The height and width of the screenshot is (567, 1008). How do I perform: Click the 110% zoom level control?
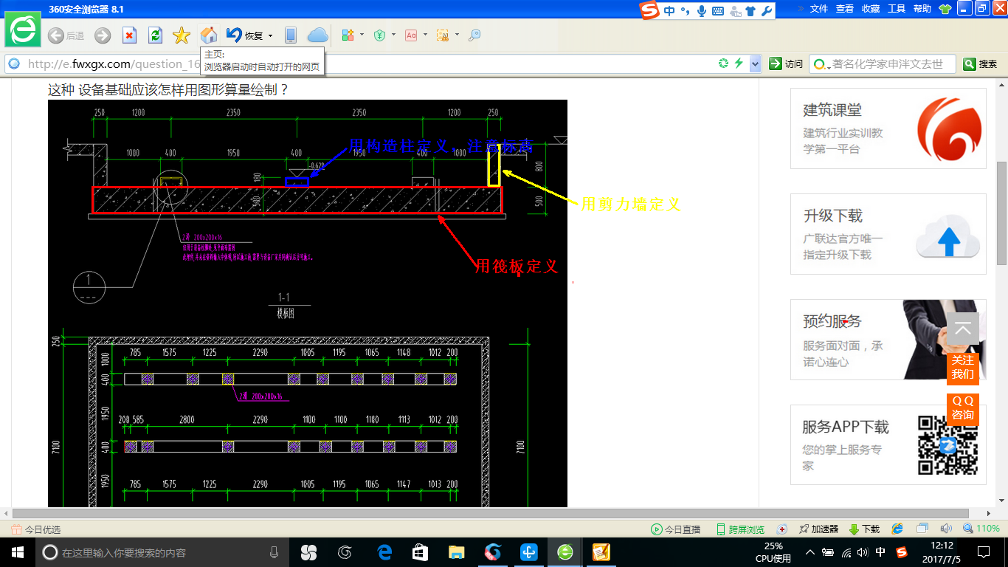tap(981, 529)
